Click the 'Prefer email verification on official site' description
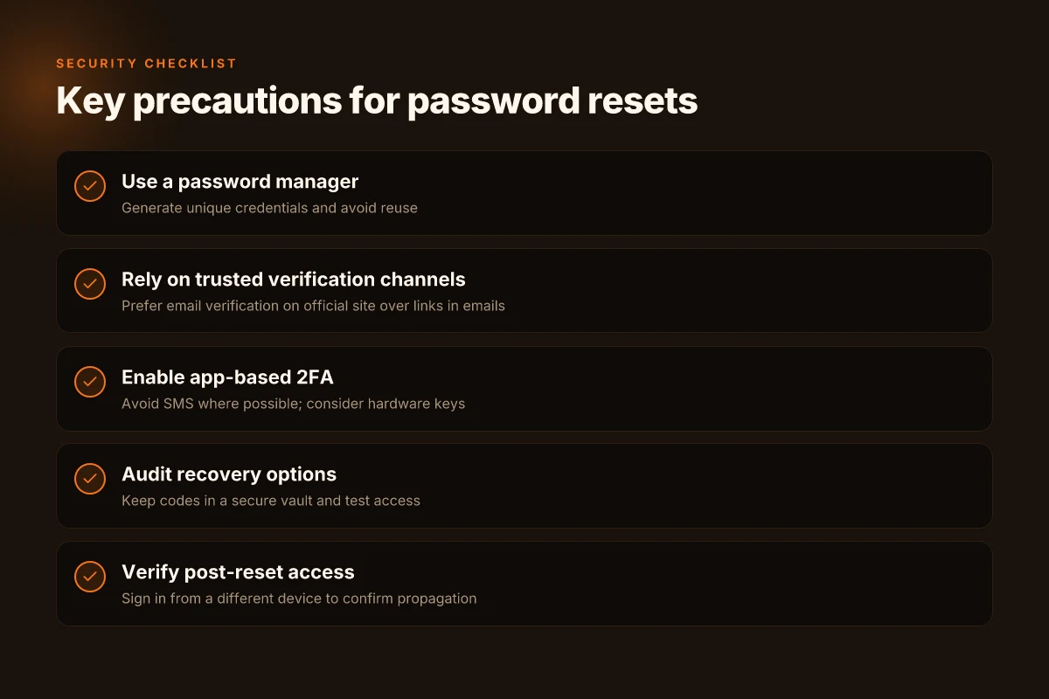 [x=313, y=306]
